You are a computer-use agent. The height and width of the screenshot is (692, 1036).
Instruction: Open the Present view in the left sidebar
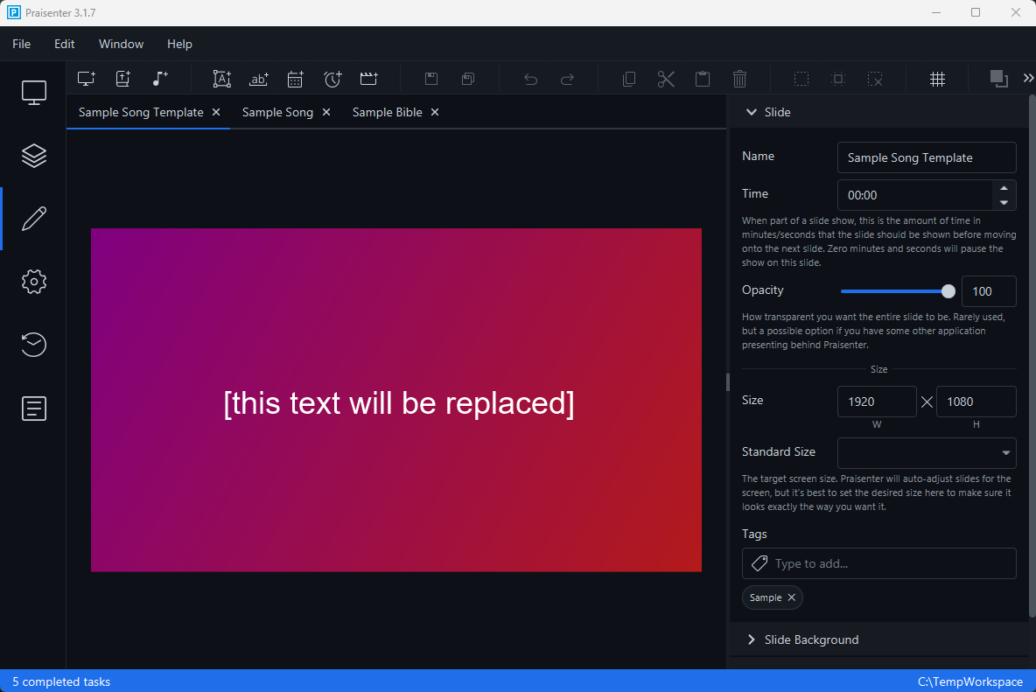pos(33,91)
